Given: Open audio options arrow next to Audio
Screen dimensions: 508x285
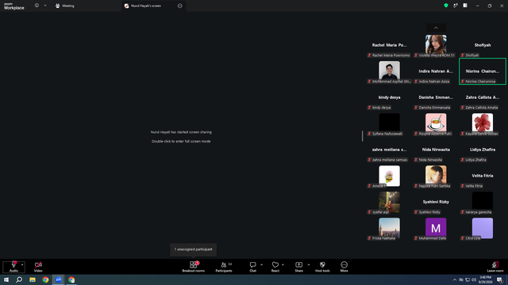Looking at the screenshot, I should 22,264.
